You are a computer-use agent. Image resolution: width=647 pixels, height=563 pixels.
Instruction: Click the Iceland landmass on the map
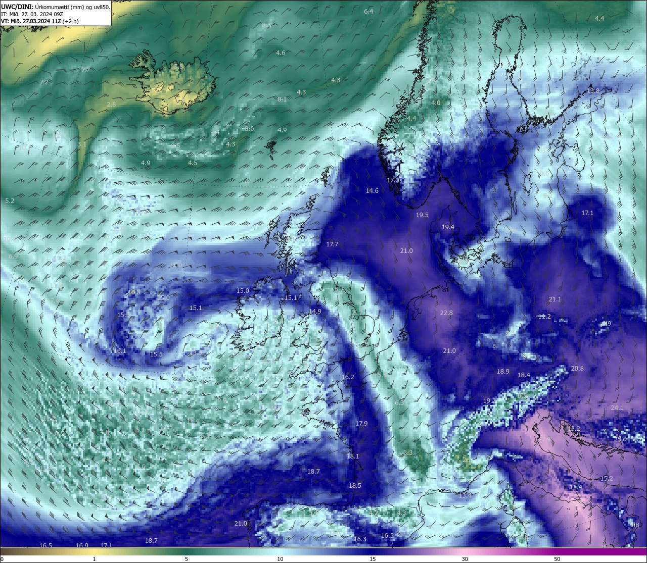[x=172, y=83]
